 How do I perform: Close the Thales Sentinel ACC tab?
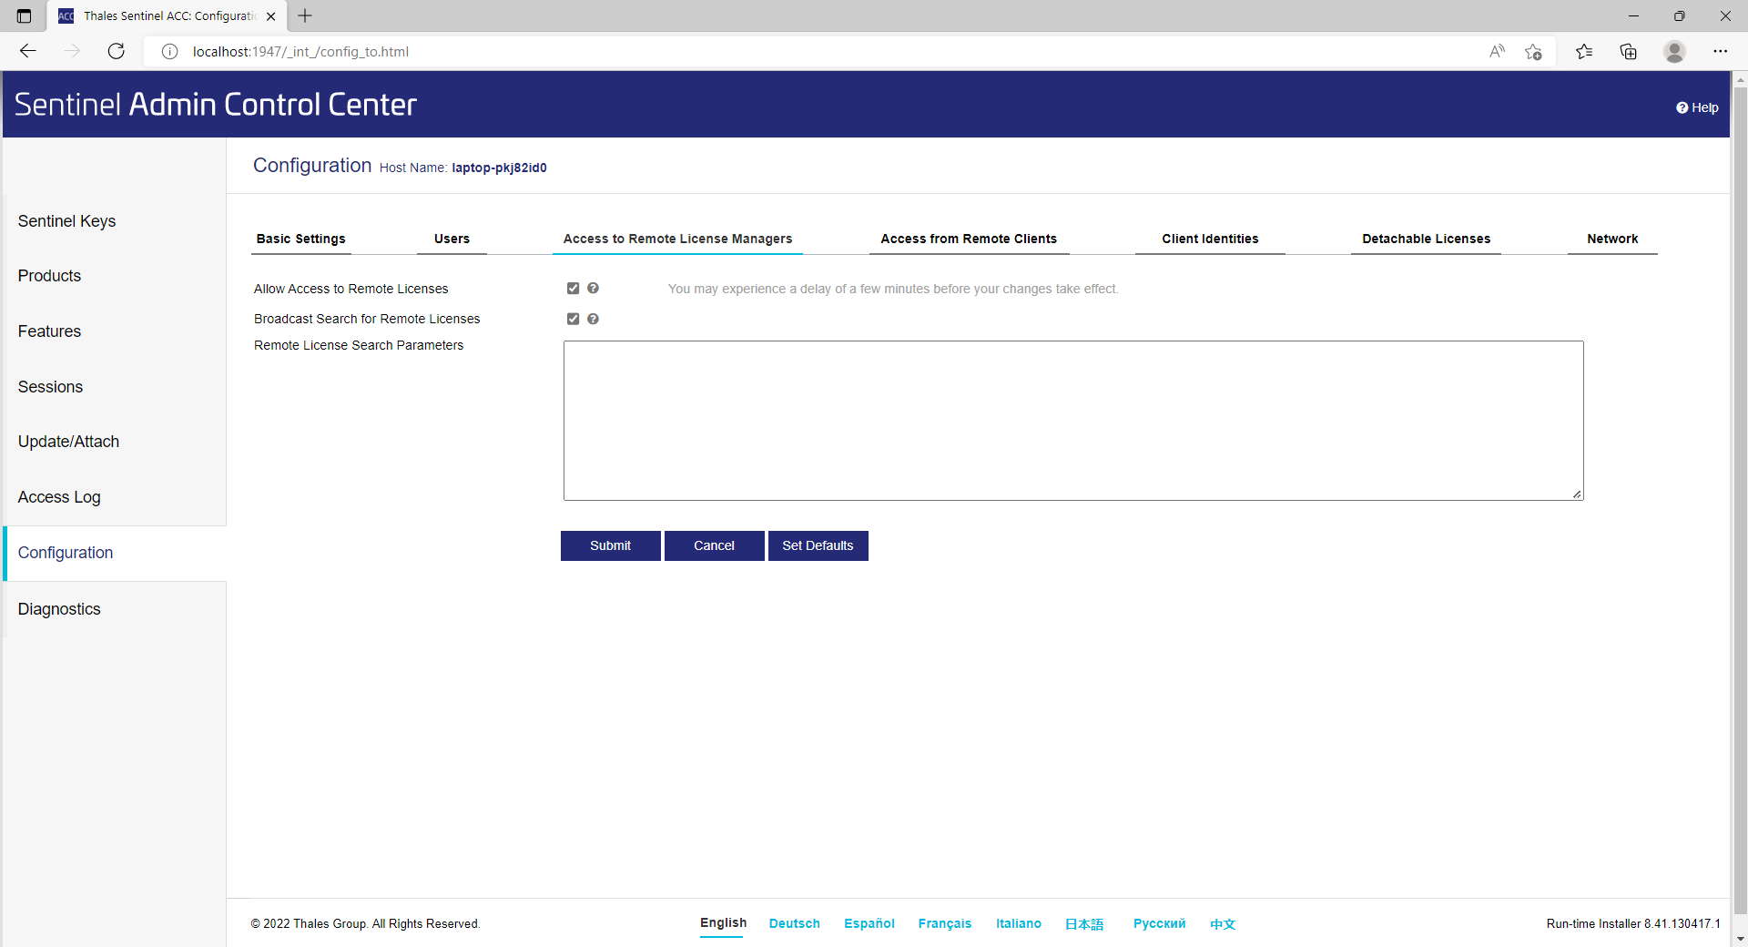270,15
